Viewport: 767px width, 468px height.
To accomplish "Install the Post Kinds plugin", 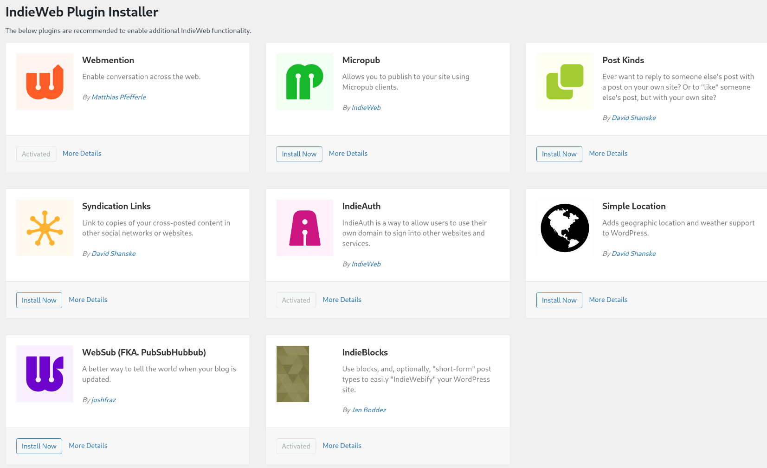I will [x=559, y=154].
